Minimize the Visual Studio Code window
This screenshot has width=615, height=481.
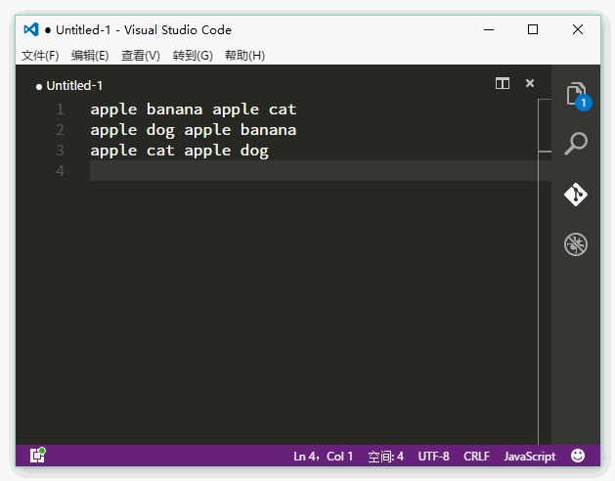[x=489, y=29]
